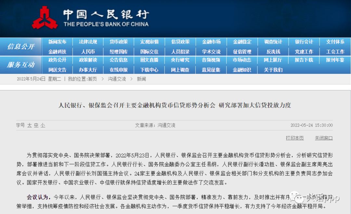Open the 法律法规 menu item
Viewport: 351px width, 214px height.
tap(88, 42)
